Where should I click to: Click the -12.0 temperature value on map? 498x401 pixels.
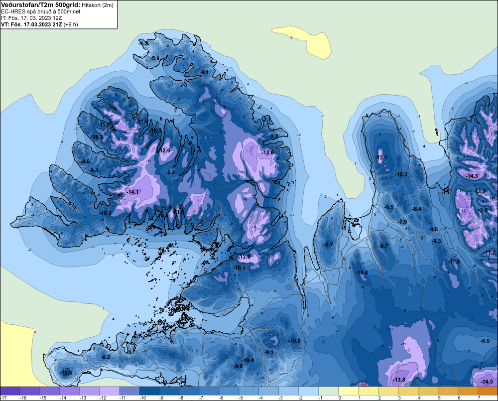[x=244, y=257]
